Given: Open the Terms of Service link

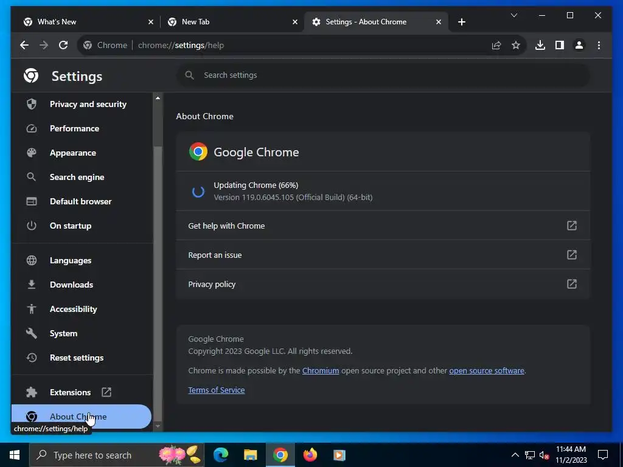Looking at the screenshot, I should coord(217,390).
